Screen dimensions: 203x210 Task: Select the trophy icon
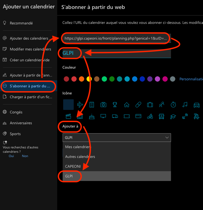(x=115, y=105)
